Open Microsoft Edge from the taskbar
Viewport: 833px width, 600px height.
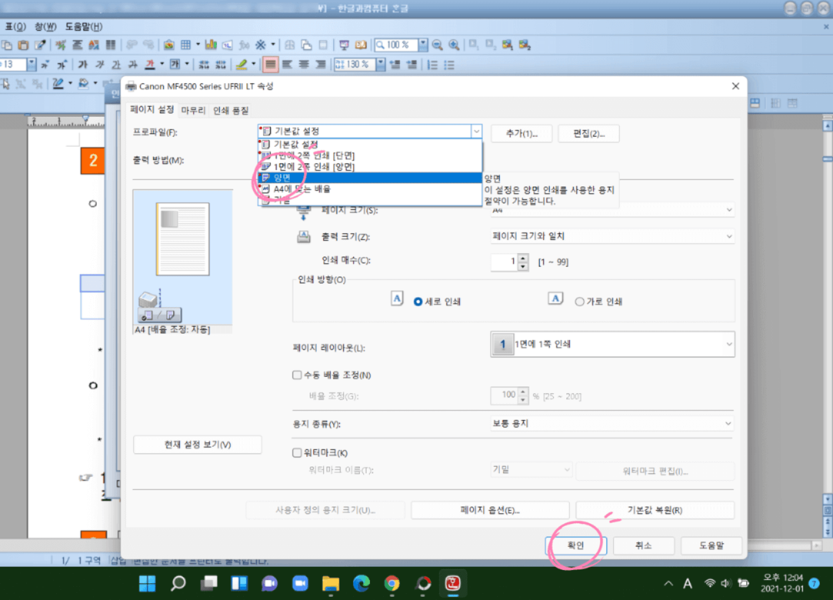tap(362, 583)
